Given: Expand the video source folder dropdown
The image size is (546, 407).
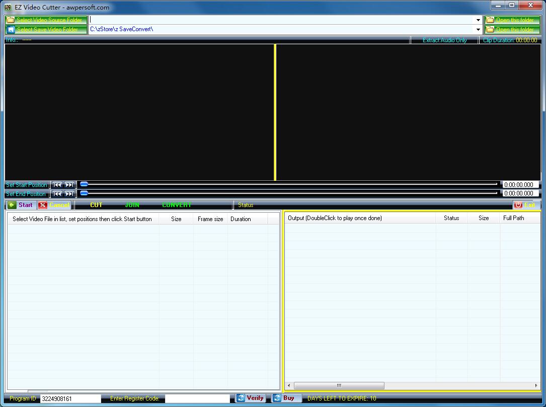Looking at the screenshot, I should pos(478,20).
